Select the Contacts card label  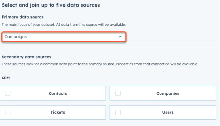(x=58, y=93)
